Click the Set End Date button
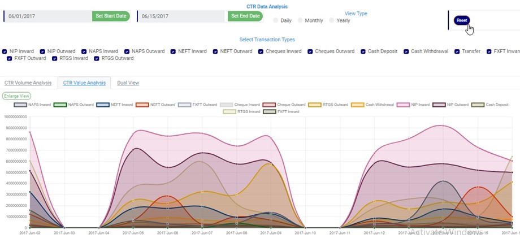The height and width of the screenshot is (238, 520). [x=245, y=16]
